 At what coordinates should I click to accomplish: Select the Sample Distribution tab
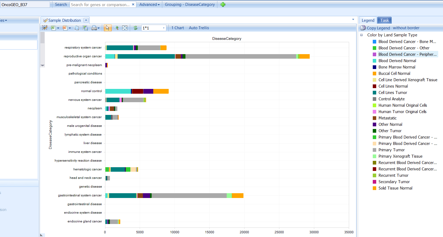[64, 20]
